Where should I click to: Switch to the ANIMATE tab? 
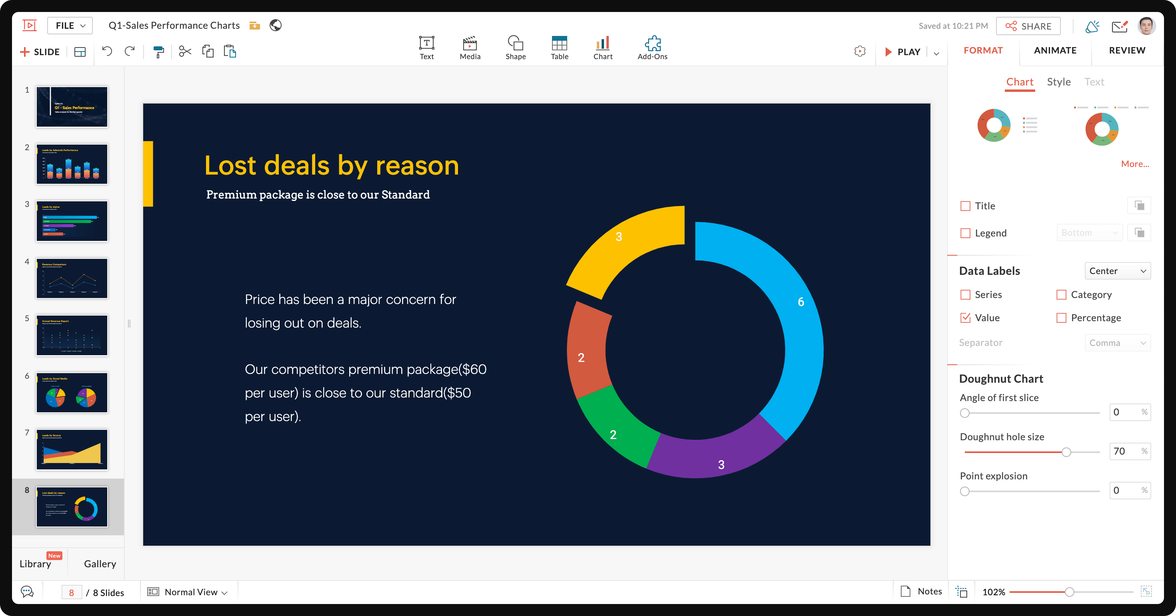1055,50
